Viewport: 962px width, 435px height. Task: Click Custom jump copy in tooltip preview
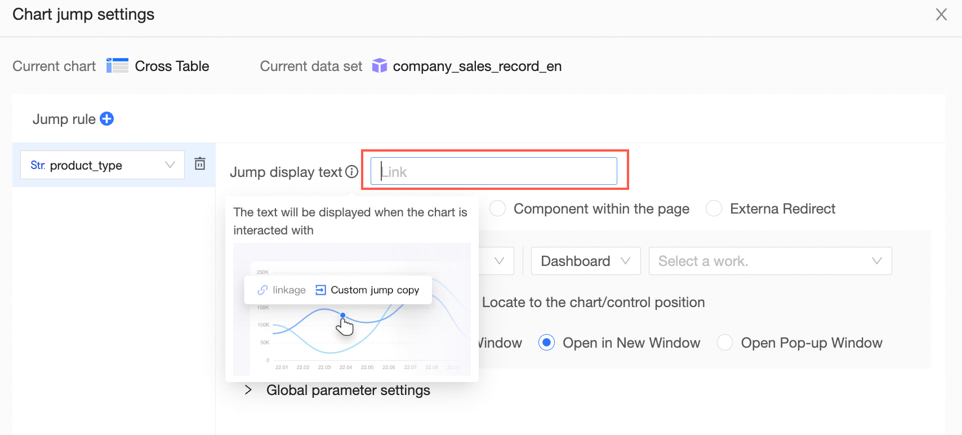[367, 290]
